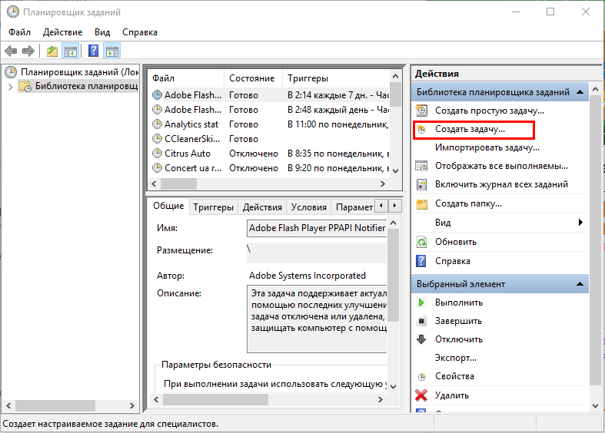Click 'Отключено' status of Concert ua row

pyautogui.click(x=254, y=168)
